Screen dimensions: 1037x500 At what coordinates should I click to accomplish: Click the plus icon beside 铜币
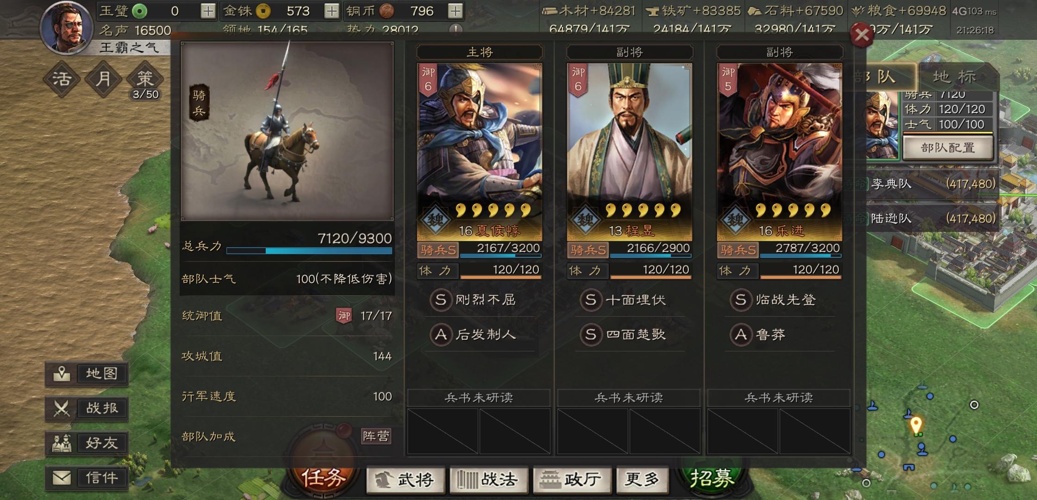pos(456,11)
